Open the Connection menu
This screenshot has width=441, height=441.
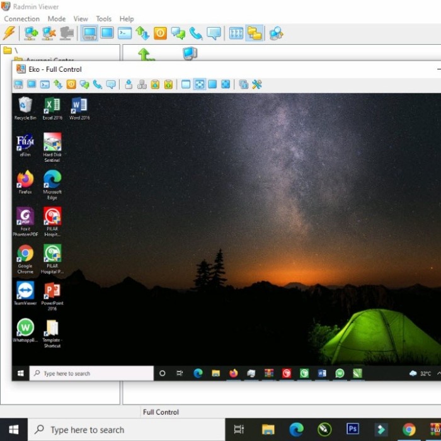(x=21, y=19)
